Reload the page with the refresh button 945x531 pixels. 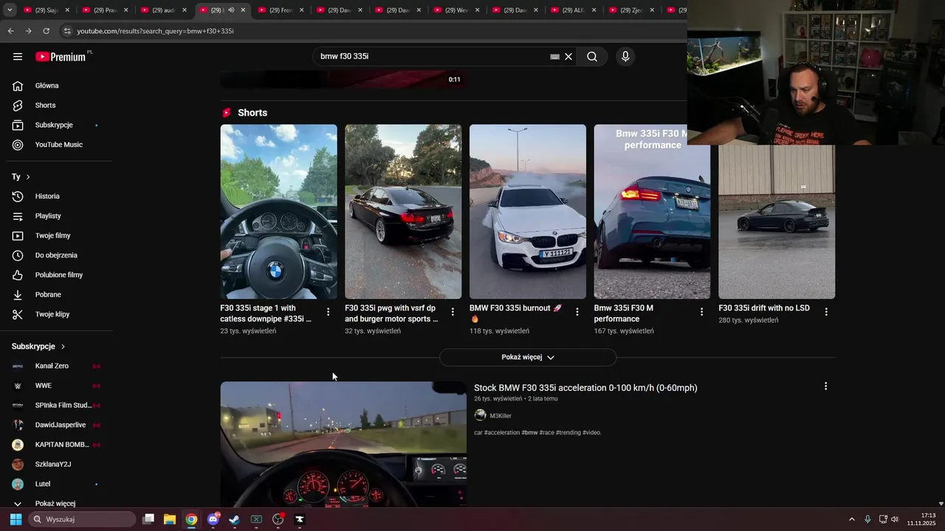[x=46, y=31]
